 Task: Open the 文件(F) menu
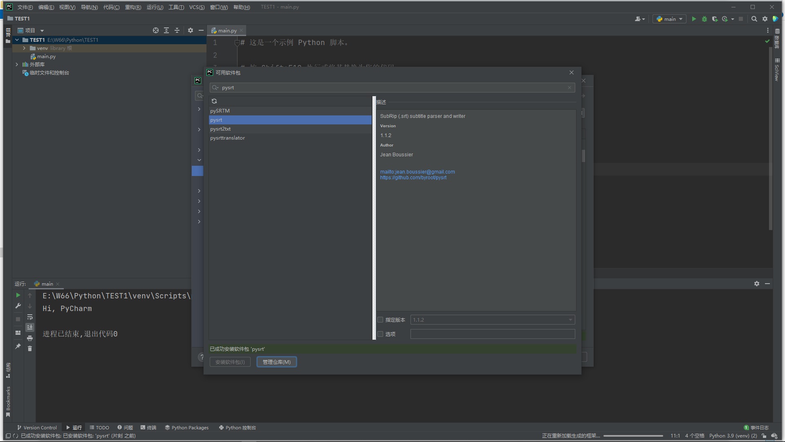click(24, 7)
